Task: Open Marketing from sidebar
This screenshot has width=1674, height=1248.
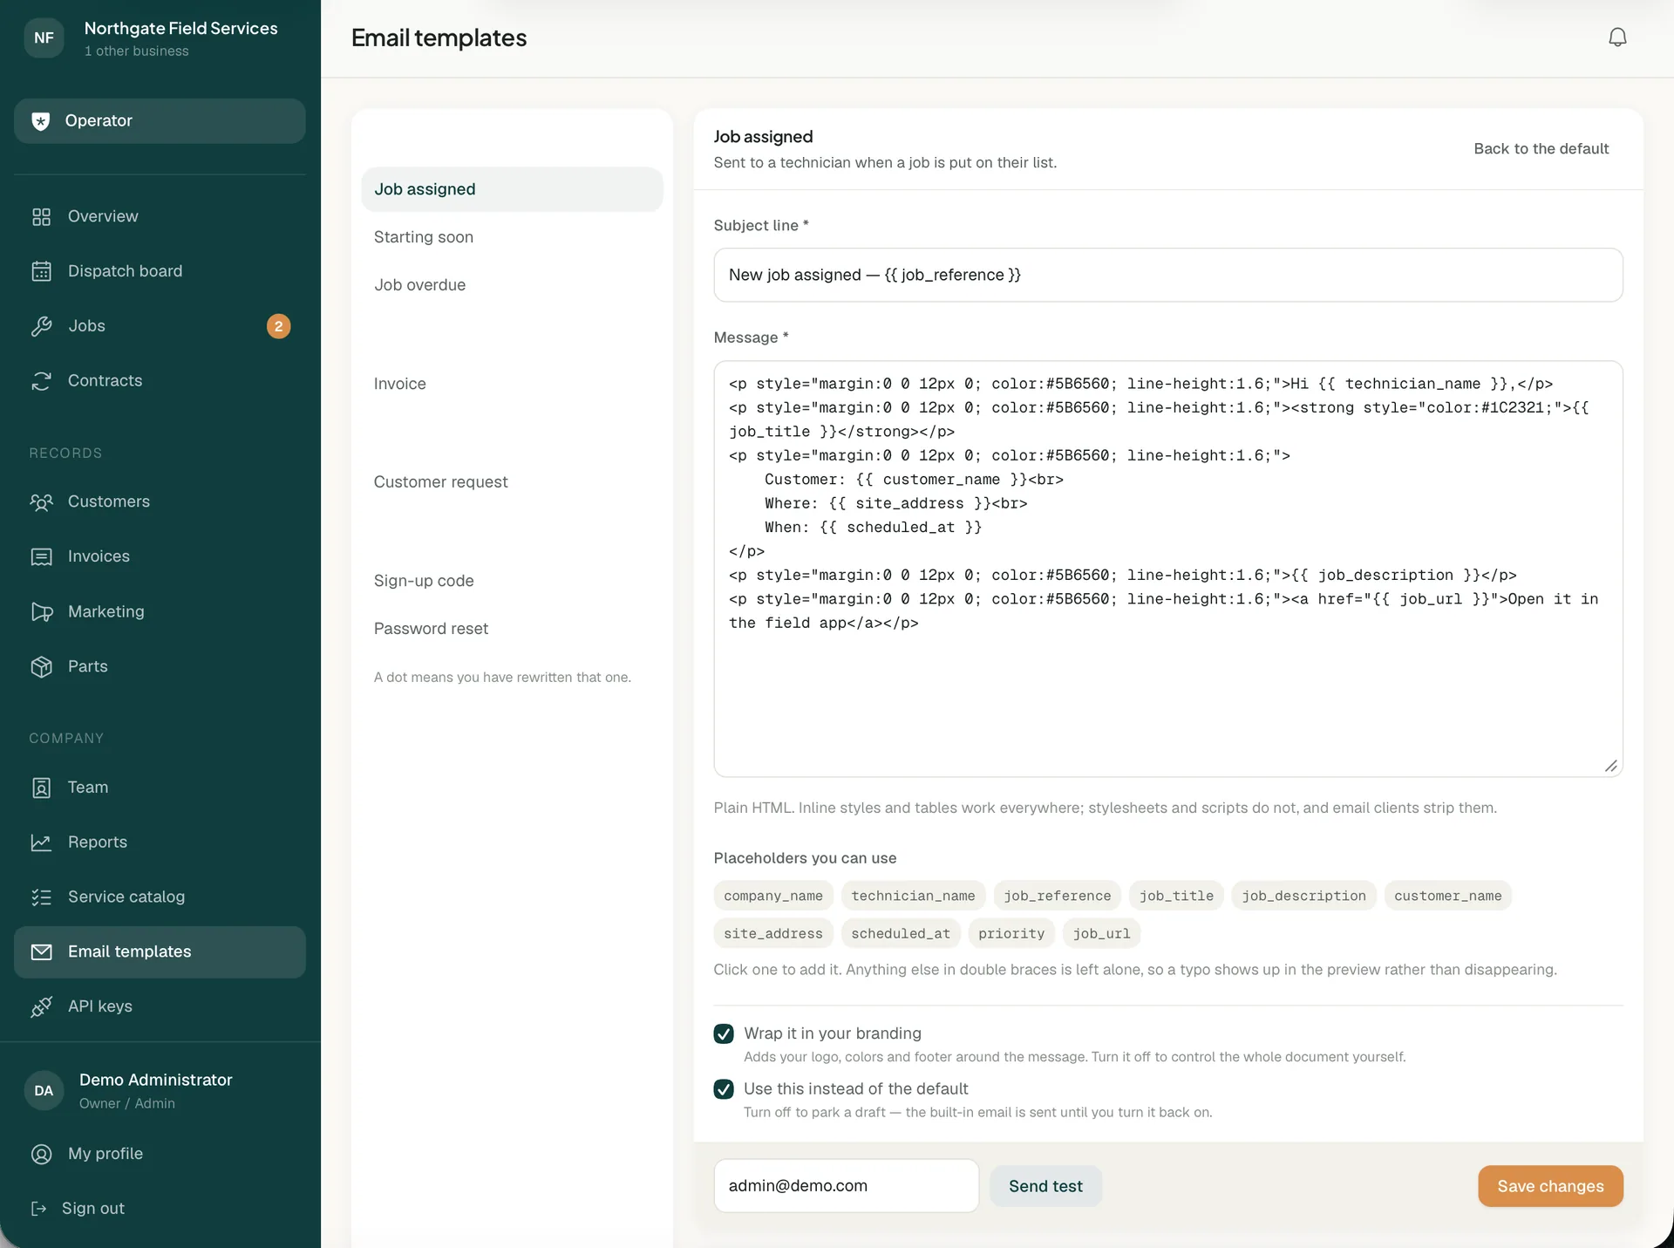Action: (x=160, y=611)
